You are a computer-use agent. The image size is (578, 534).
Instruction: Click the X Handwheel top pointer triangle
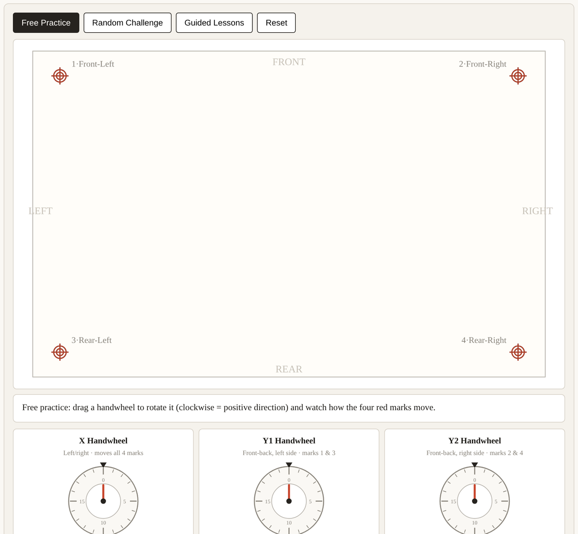tap(103, 465)
